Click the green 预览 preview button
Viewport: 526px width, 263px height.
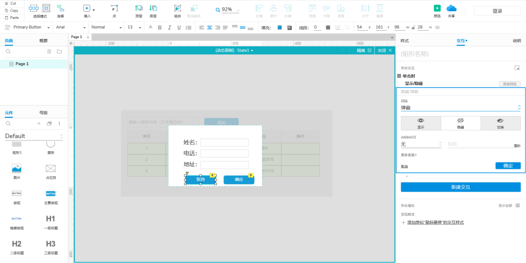click(x=437, y=8)
